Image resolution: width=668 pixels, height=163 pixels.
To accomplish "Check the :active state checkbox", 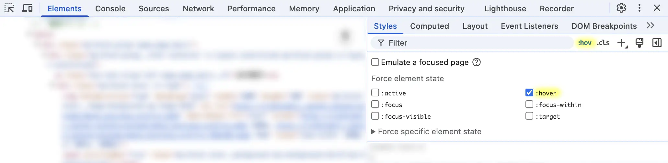I will pos(375,93).
